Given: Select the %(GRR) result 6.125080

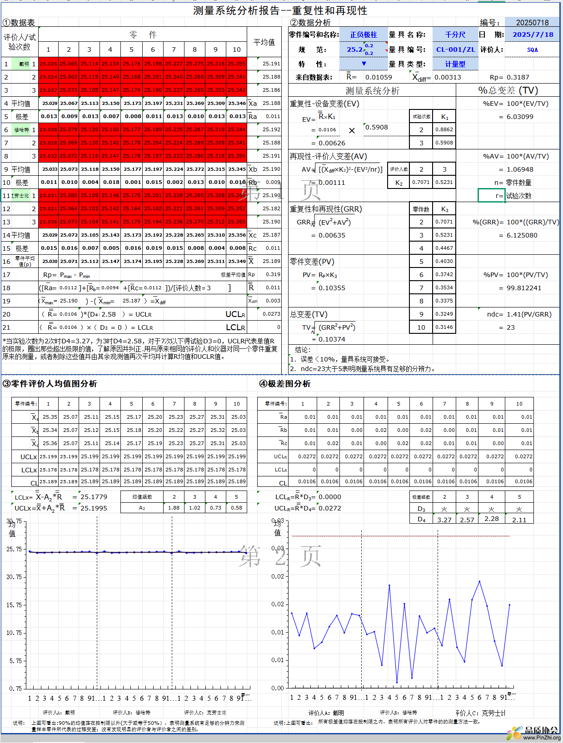Looking at the screenshot, I should (522, 235).
